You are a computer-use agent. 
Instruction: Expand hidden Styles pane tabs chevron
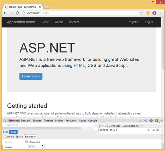tap(142, 126)
